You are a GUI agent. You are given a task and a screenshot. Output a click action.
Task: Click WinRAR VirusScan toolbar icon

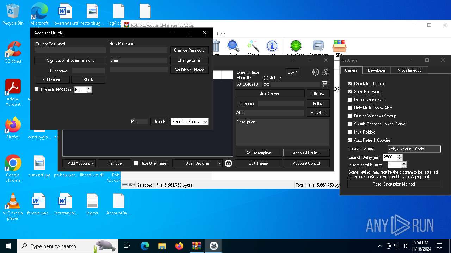tap(296, 48)
